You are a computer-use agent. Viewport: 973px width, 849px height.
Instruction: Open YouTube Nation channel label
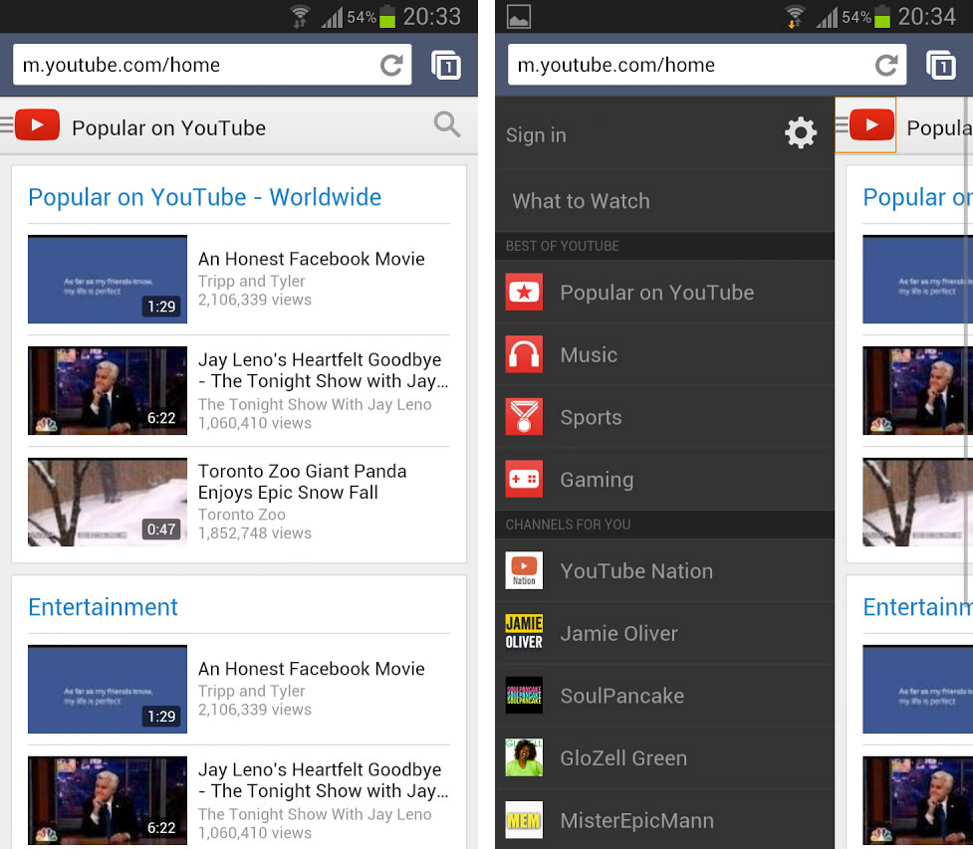pos(636,571)
